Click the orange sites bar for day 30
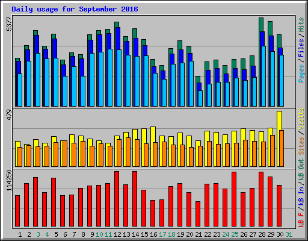The height and width of the screenshot is (241, 308). (x=282, y=148)
